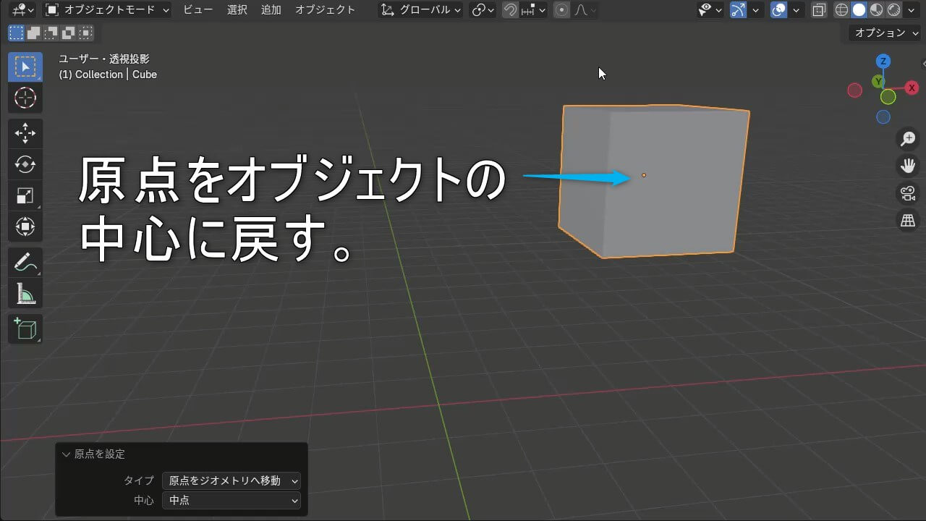926x521 pixels.
Task: Switch to material preview shading
Action: [x=876, y=10]
